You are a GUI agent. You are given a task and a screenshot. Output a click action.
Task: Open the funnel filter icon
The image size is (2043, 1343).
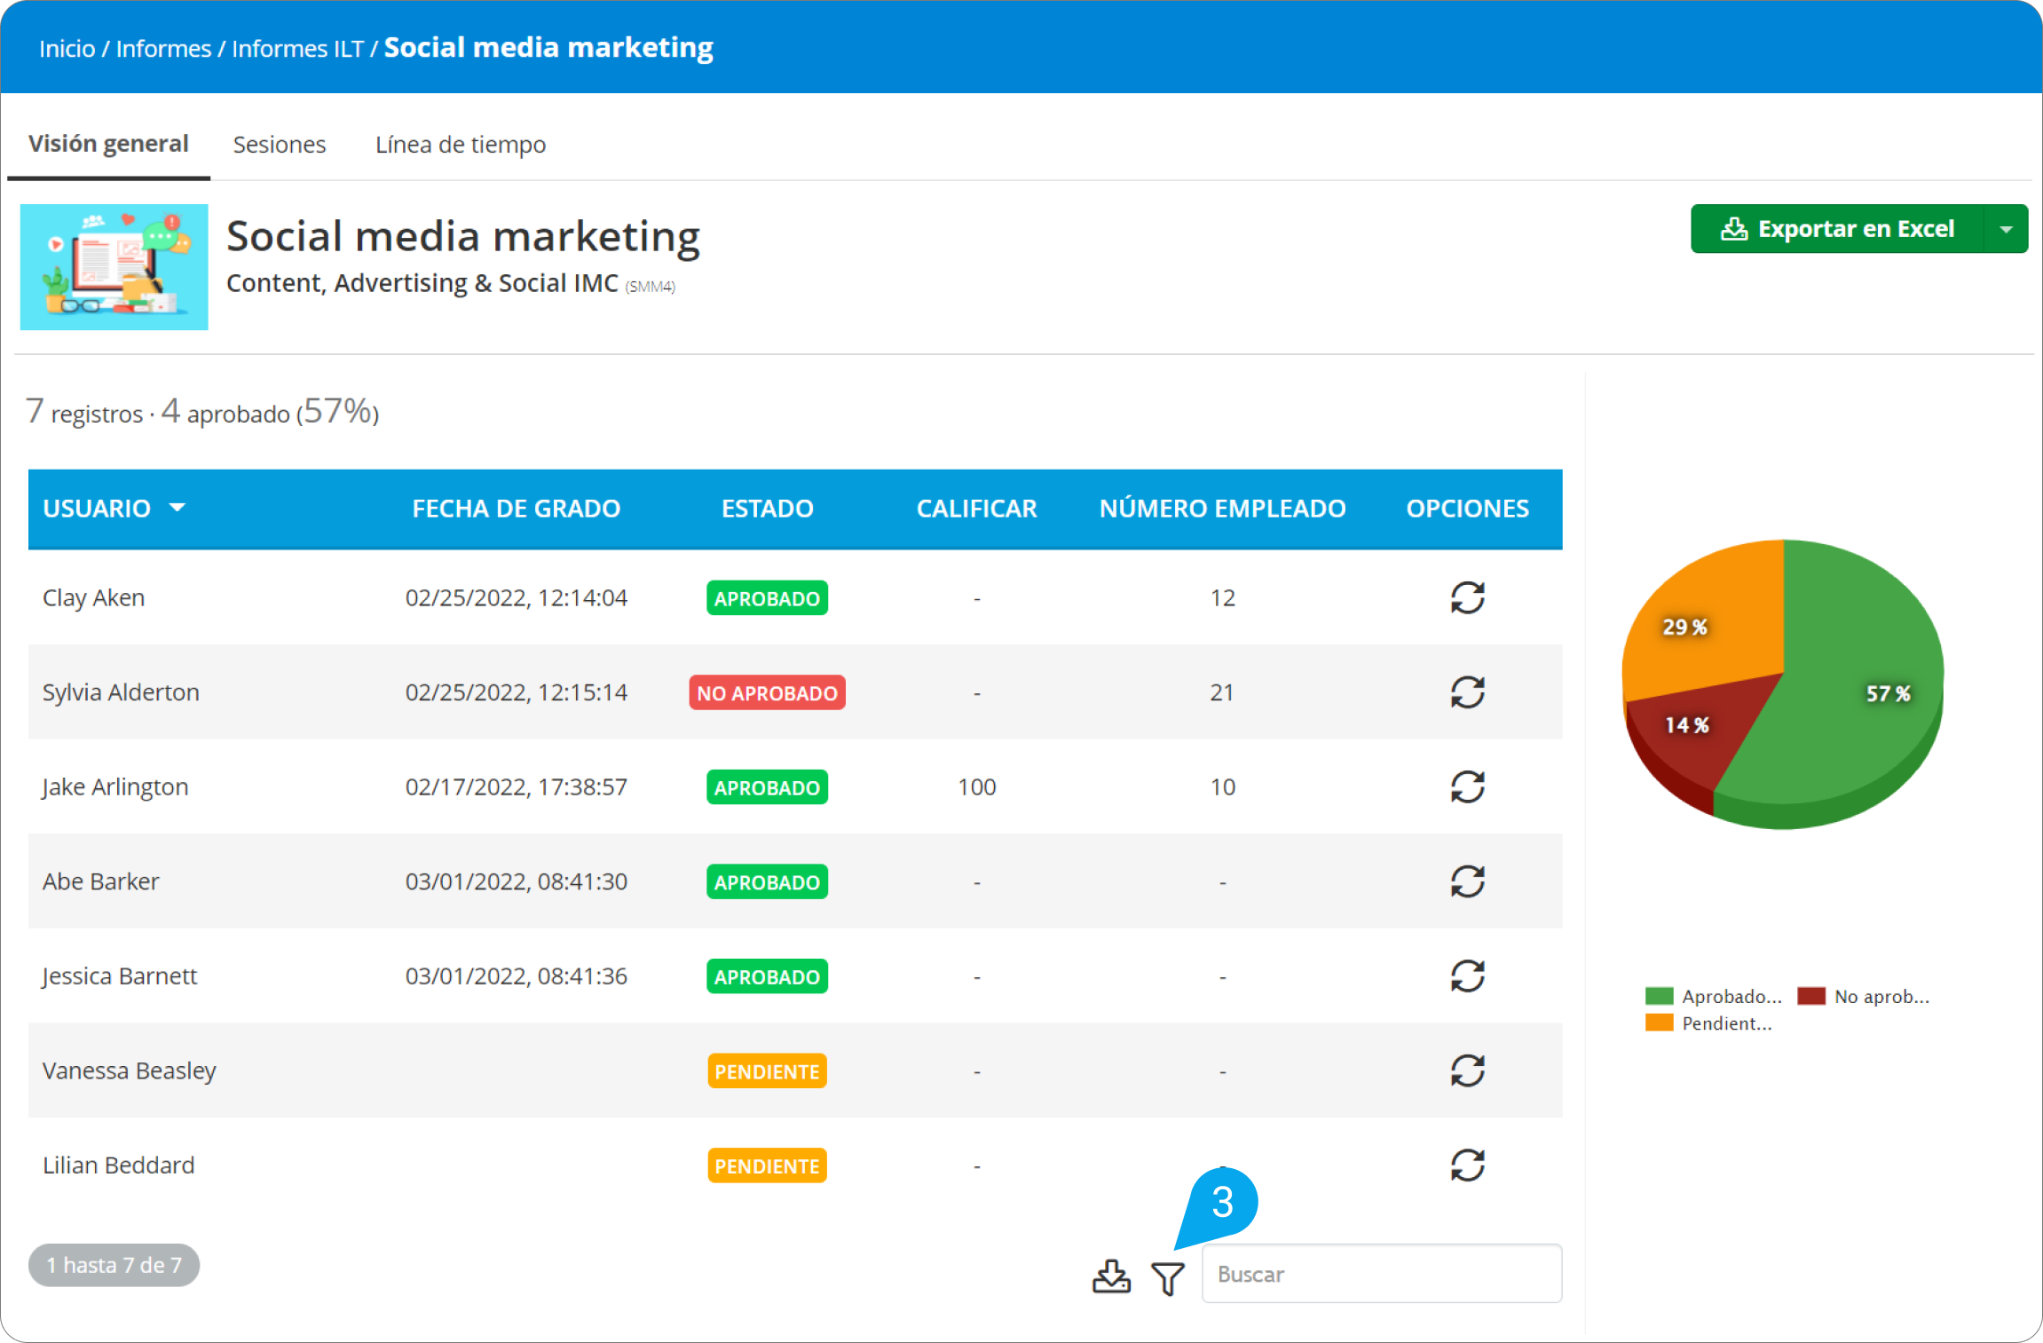point(1168,1278)
